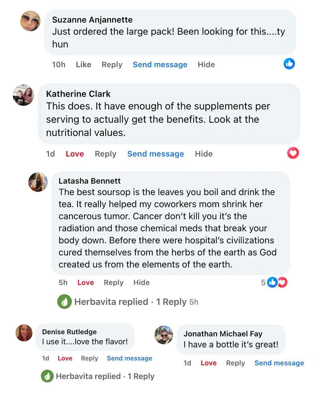Like Suzanne Anjannette's comment

coord(84,64)
